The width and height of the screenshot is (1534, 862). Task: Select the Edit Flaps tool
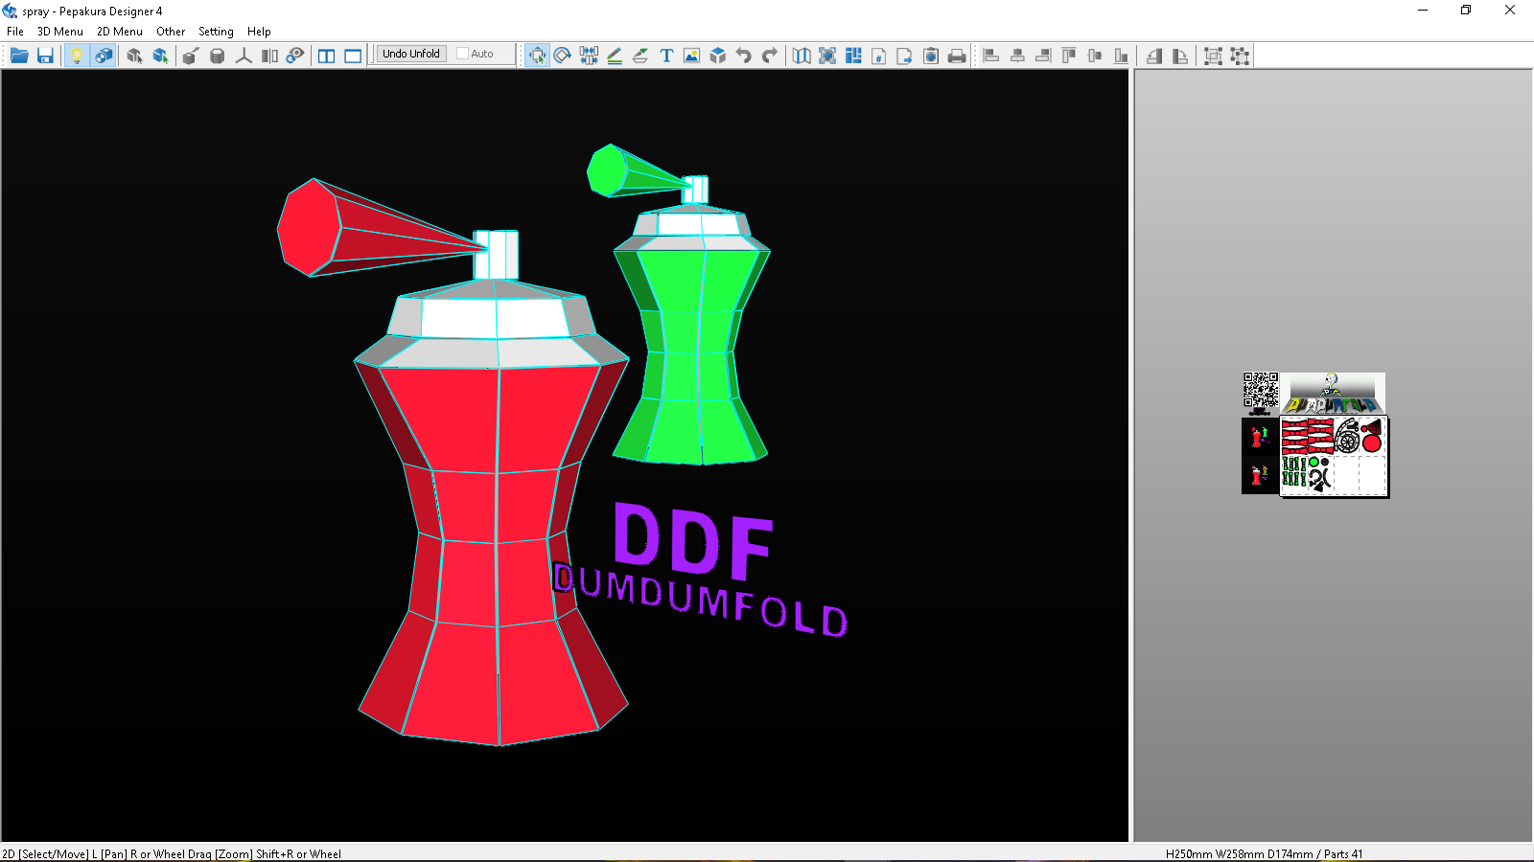[x=639, y=55]
